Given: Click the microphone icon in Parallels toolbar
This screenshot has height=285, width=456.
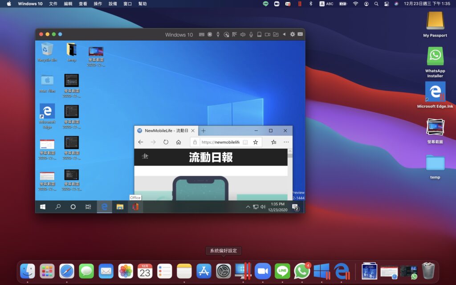Looking at the screenshot, I should point(251,34).
